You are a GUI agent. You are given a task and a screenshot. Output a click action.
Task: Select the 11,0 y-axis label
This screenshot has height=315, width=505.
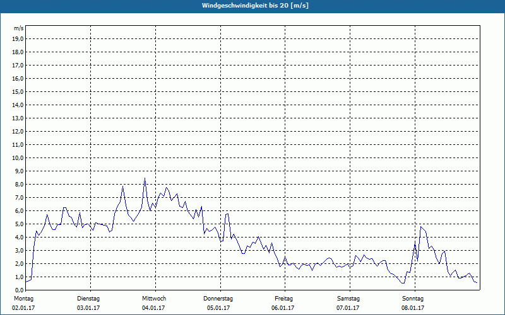pyautogui.click(x=18, y=145)
